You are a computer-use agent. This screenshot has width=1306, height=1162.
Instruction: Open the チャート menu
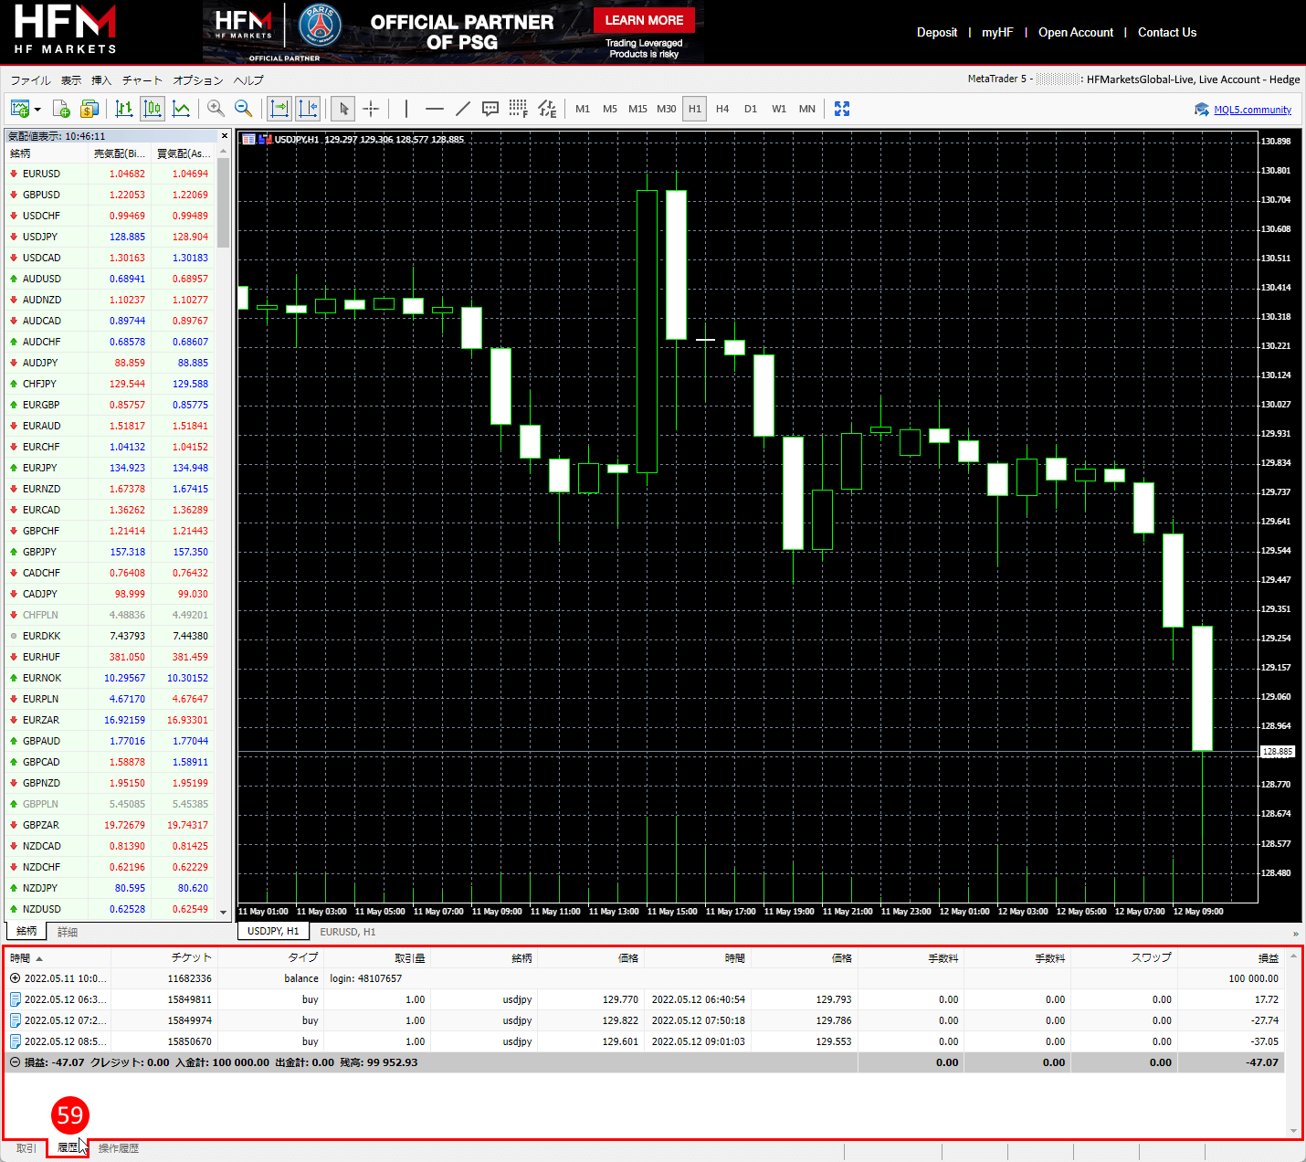pyautogui.click(x=142, y=80)
